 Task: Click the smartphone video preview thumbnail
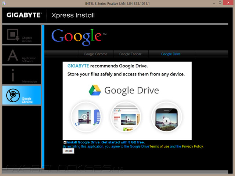point(166,117)
